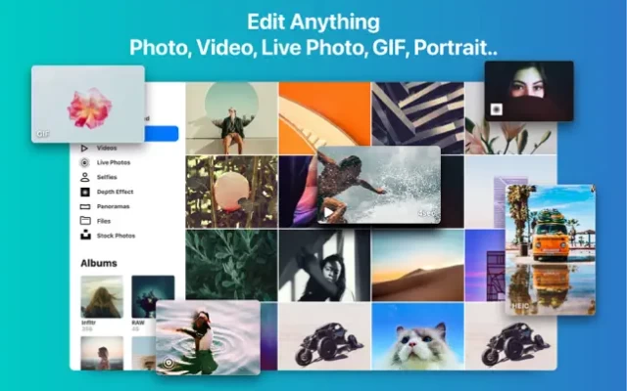Open the Videos category

point(107,148)
